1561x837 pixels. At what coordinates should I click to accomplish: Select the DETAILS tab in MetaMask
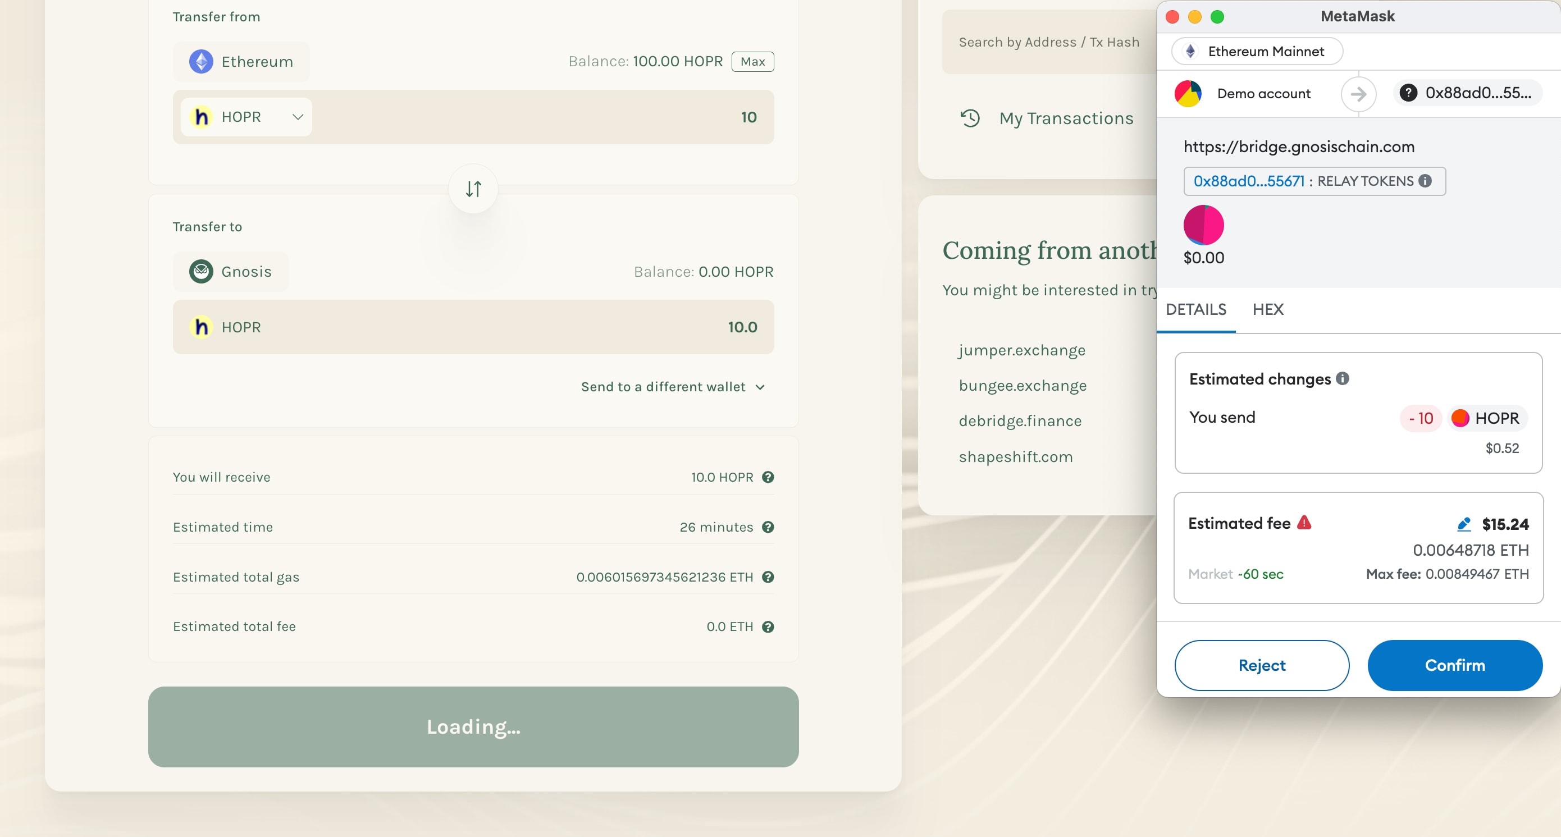[x=1197, y=309]
